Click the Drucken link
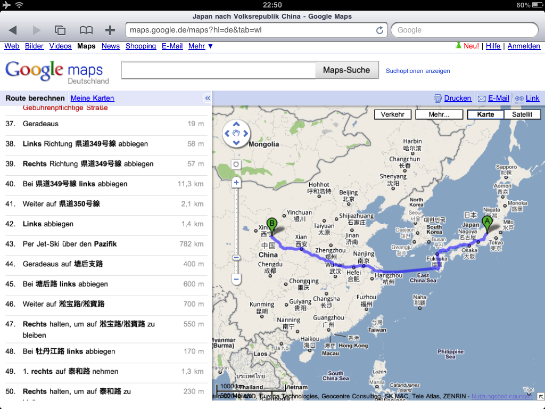 click(x=458, y=99)
